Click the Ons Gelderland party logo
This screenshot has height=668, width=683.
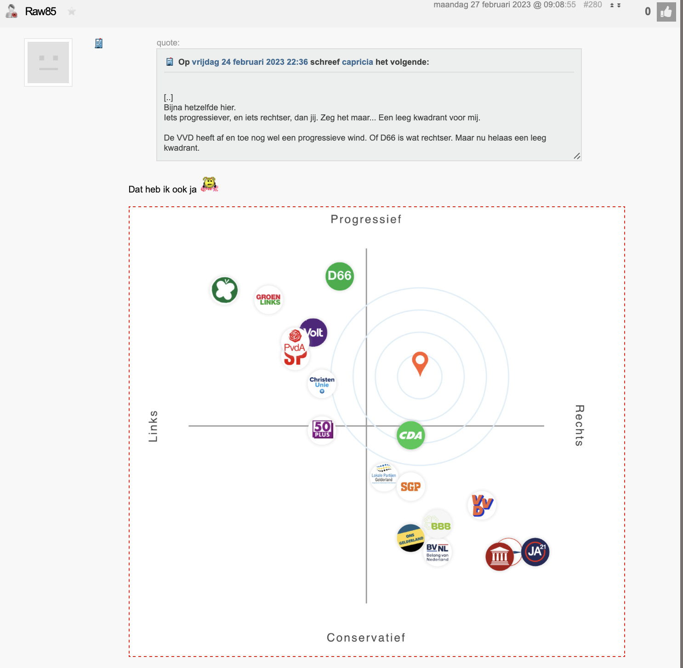point(410,538)
